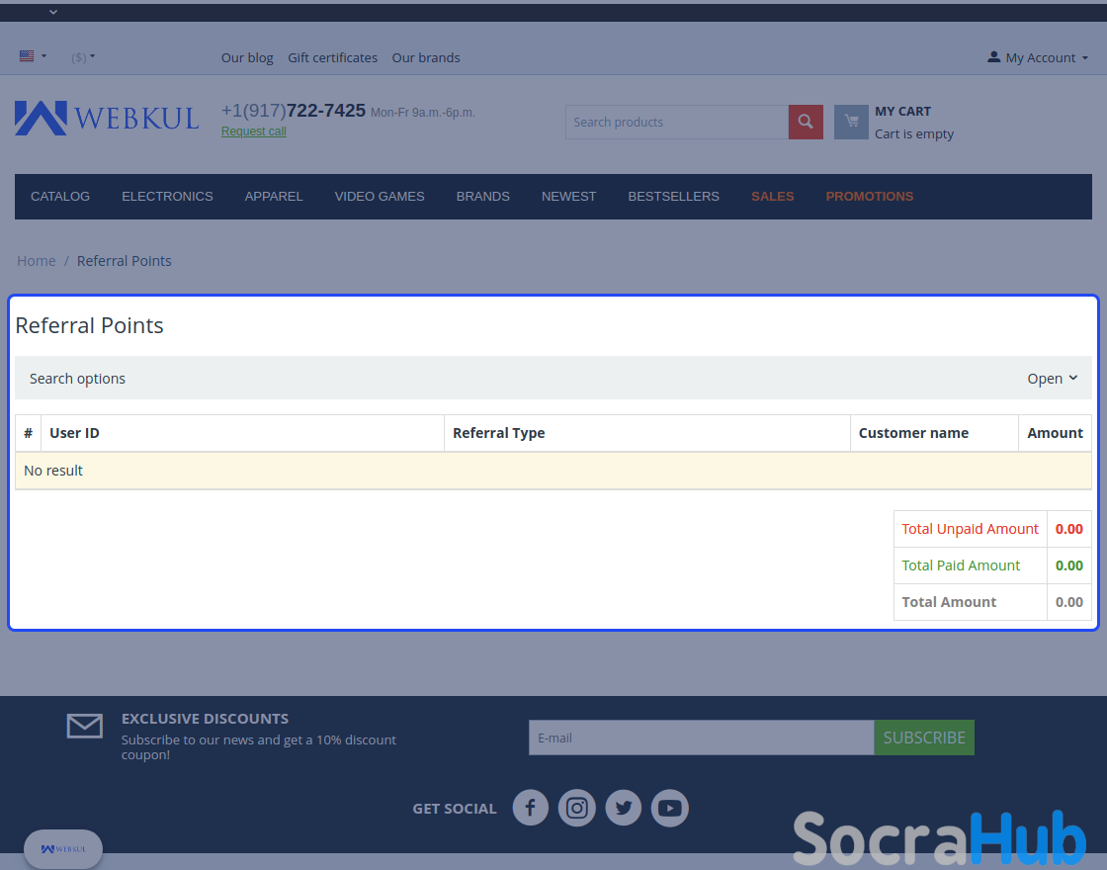The width and height of the screenshot is (1107, 870).
Task: Go to Electronics category
Action: [x=167, y=197]
